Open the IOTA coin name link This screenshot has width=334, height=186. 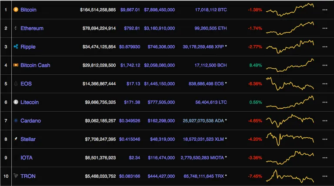coord(27,158)
